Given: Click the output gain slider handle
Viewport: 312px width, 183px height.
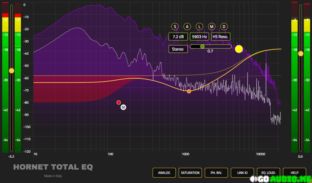Looking at the screenshot, I should (x=301, y=54).
